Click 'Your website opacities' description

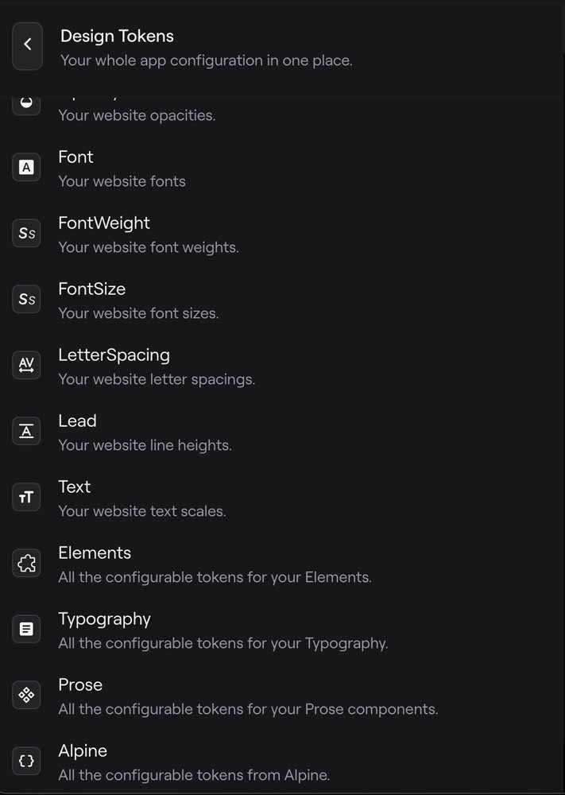(x=137, y=116)
